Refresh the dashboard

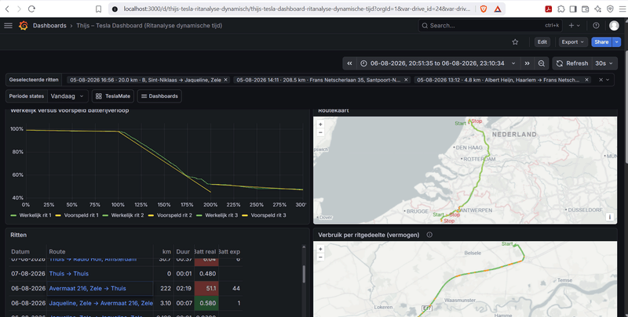pyautogui.click(x=573, y=63)
